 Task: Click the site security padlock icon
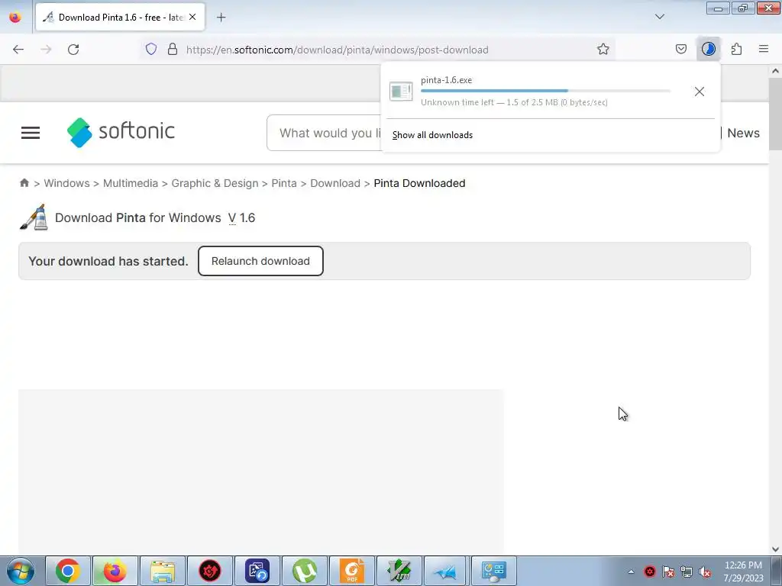(x=173, y=50)
